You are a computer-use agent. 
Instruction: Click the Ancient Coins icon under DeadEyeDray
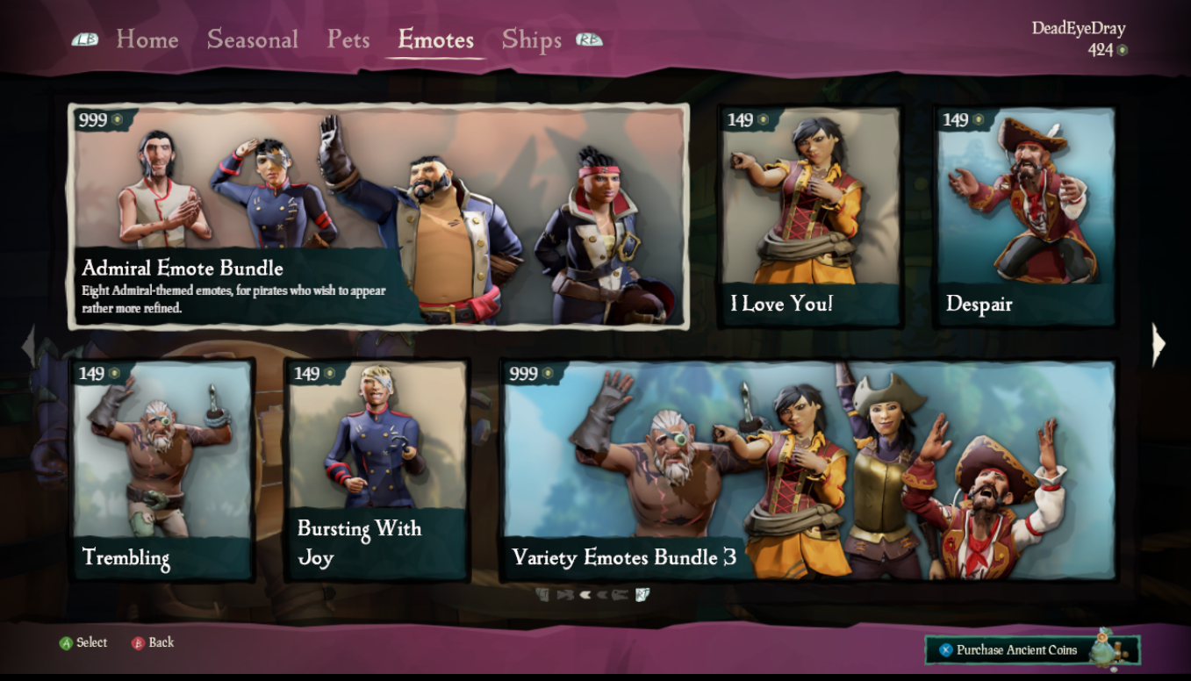point(1122,50)
